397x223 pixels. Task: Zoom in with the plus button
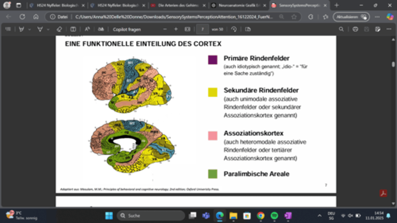[176, 29]
